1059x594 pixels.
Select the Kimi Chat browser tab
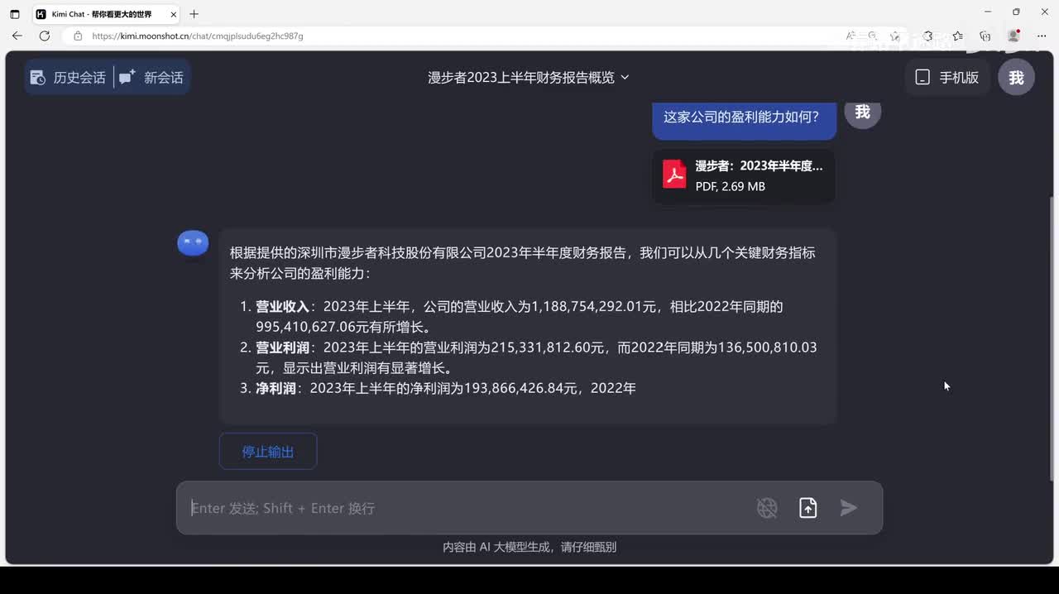pos(101,14)
